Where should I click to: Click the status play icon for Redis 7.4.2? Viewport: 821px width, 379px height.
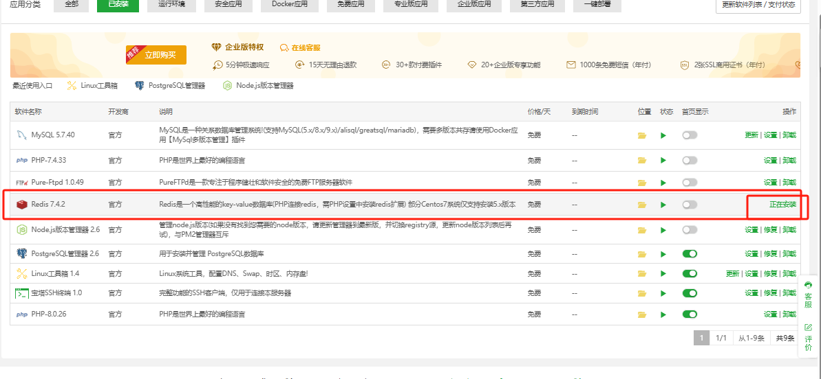point(663,205)
